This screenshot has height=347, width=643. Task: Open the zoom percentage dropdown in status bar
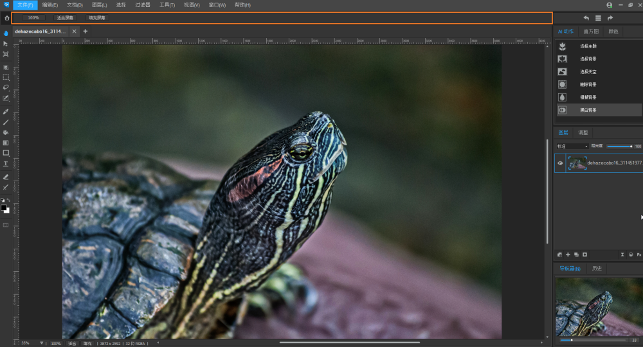pos(42,343)
